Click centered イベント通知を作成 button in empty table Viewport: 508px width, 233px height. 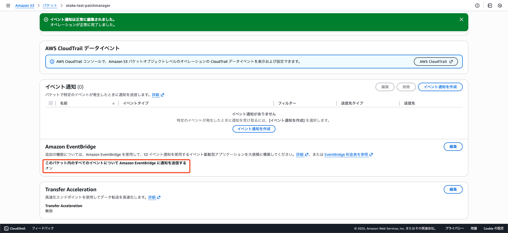254,129
